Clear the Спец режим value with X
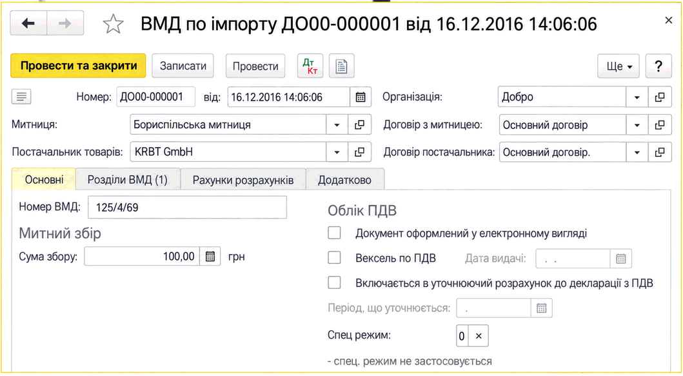This screenshot has width=683, height=376. (x=479, y=336)
